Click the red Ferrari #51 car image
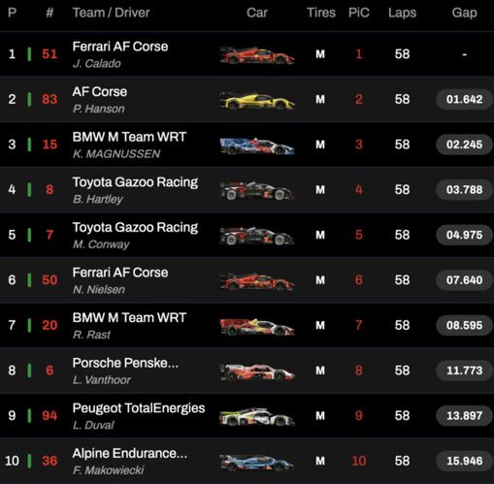Screen dimensions: 494x484 tap(257, 55)
